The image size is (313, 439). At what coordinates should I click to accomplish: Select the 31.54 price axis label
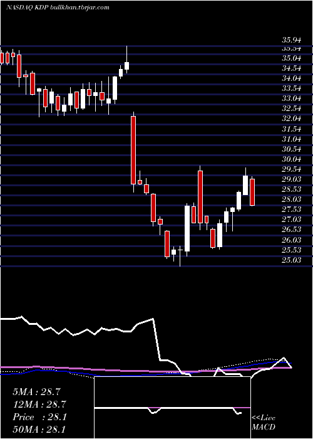[x=292, y=129]
